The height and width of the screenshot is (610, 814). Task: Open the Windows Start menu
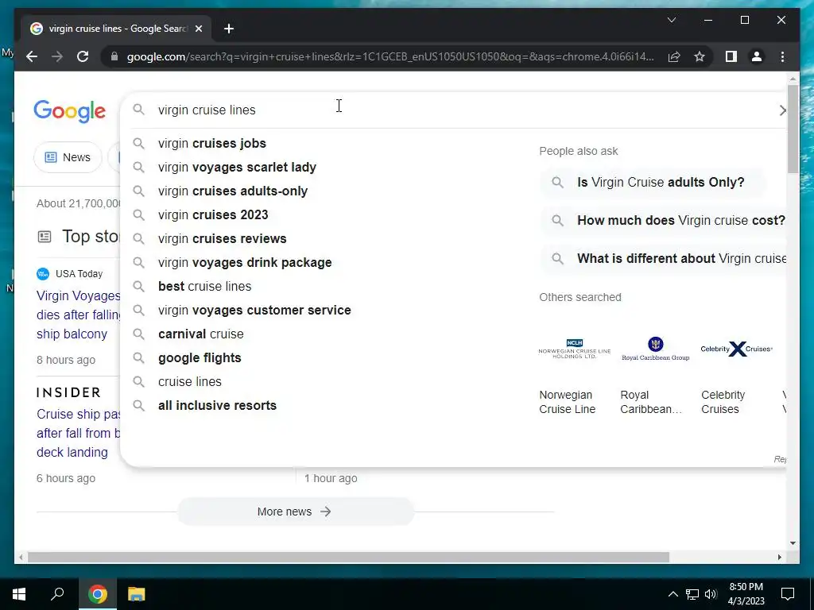pyautogui.click(x=19, y=594)
